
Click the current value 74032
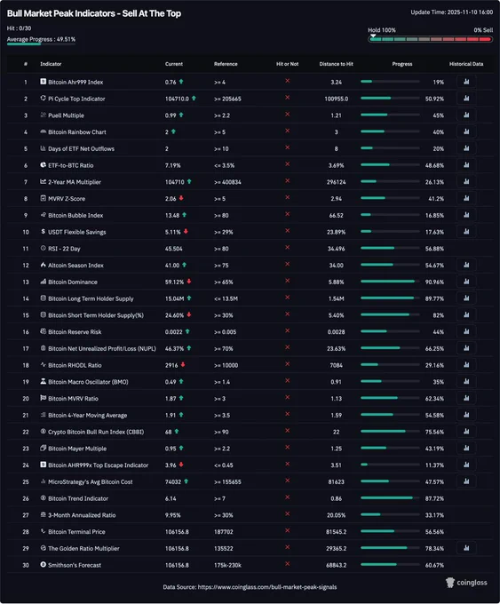coord(173,481)
